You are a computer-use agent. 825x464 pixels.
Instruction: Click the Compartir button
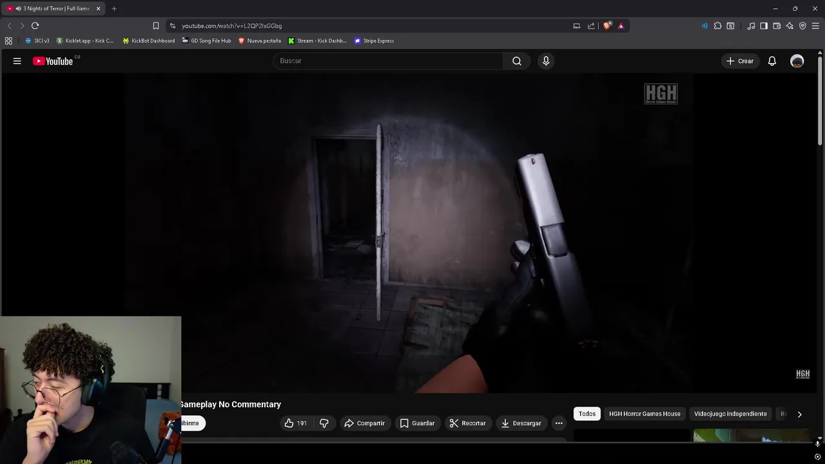(365, 423)
